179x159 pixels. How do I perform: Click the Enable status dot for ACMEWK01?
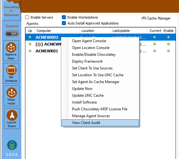(x=168, y=51)
